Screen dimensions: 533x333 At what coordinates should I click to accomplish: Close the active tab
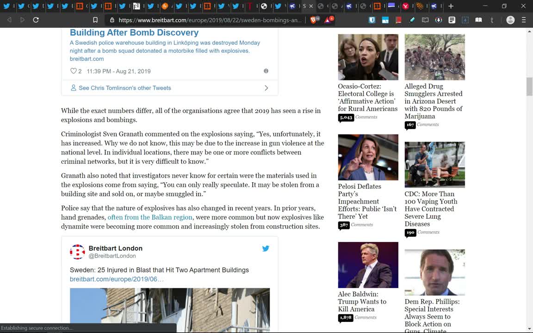(x=311, y=6)
